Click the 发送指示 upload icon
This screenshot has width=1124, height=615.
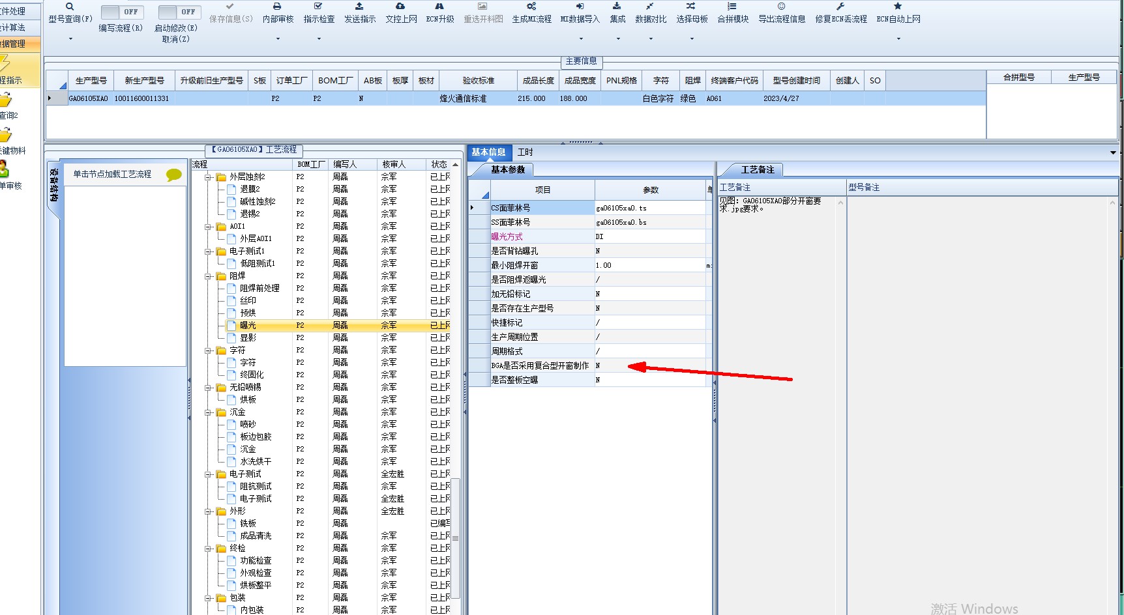point(359,7)
